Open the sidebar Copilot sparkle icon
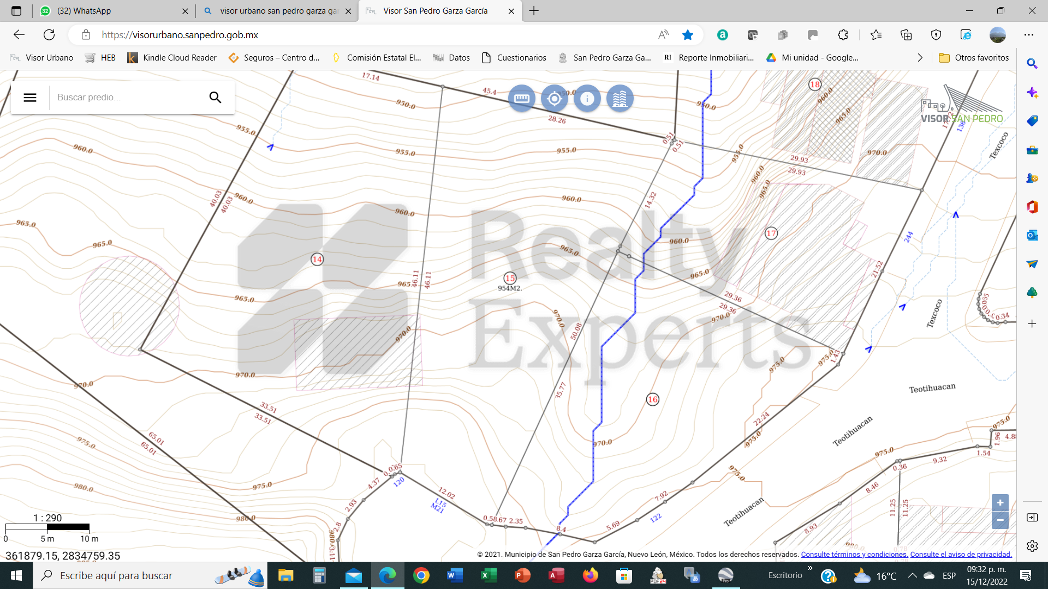Screen dimensions: 1048x589 pos(1032,92)
